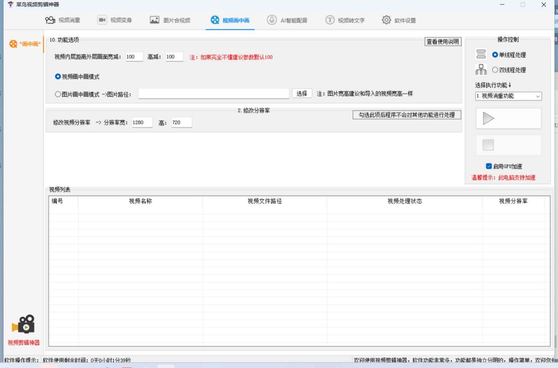Click the picture icon on 图片合视频 tab

154,20
